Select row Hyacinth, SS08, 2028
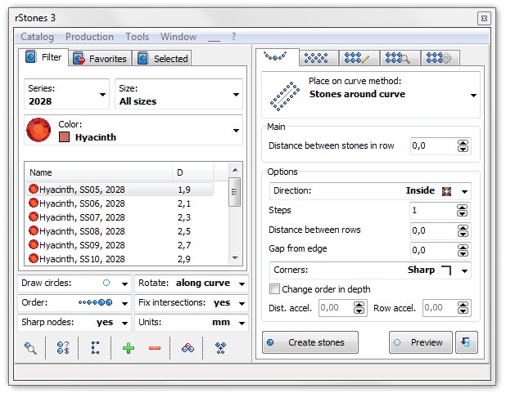 (120, 231)
